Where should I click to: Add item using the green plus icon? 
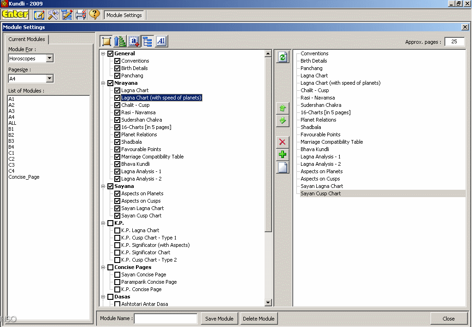(x=283, y=154)
